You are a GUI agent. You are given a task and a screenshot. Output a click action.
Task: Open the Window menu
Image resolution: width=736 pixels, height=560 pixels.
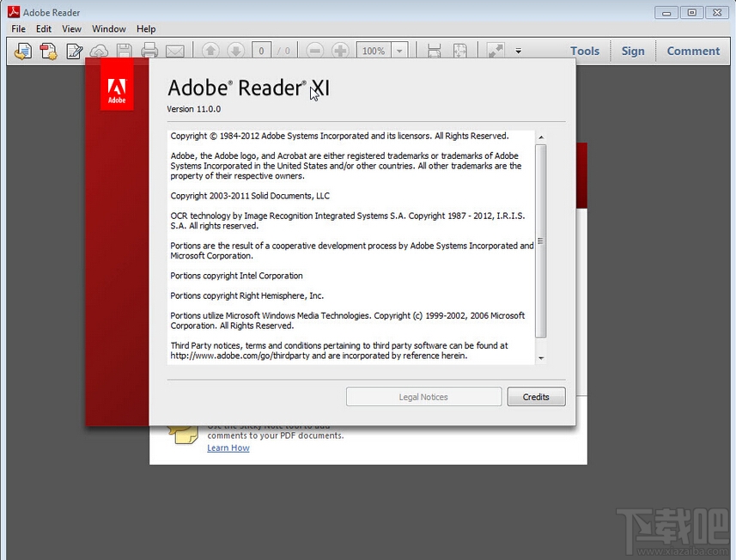109,28
